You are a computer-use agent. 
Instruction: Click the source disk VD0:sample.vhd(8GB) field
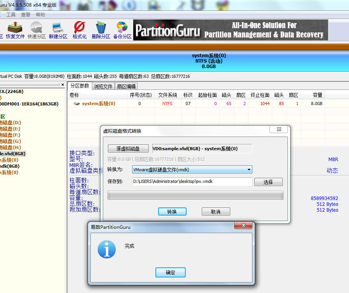(x=202, y=149)
